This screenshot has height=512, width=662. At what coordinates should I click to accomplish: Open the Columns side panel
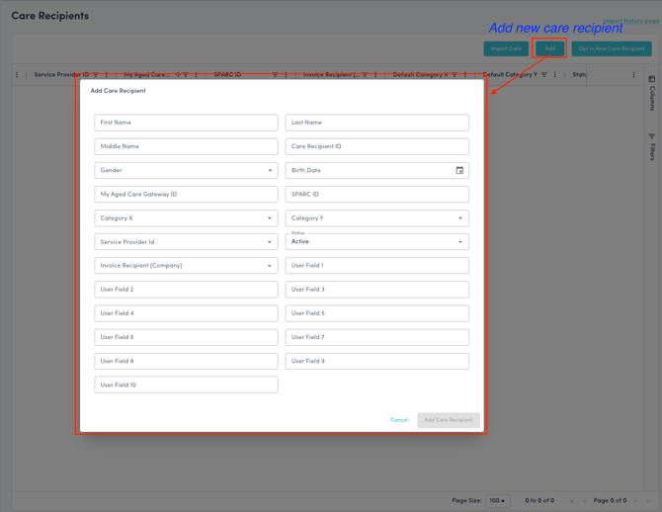(652, 93)
